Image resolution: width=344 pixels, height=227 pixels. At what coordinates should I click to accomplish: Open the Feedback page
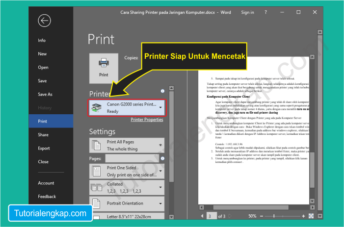point(47,197)
